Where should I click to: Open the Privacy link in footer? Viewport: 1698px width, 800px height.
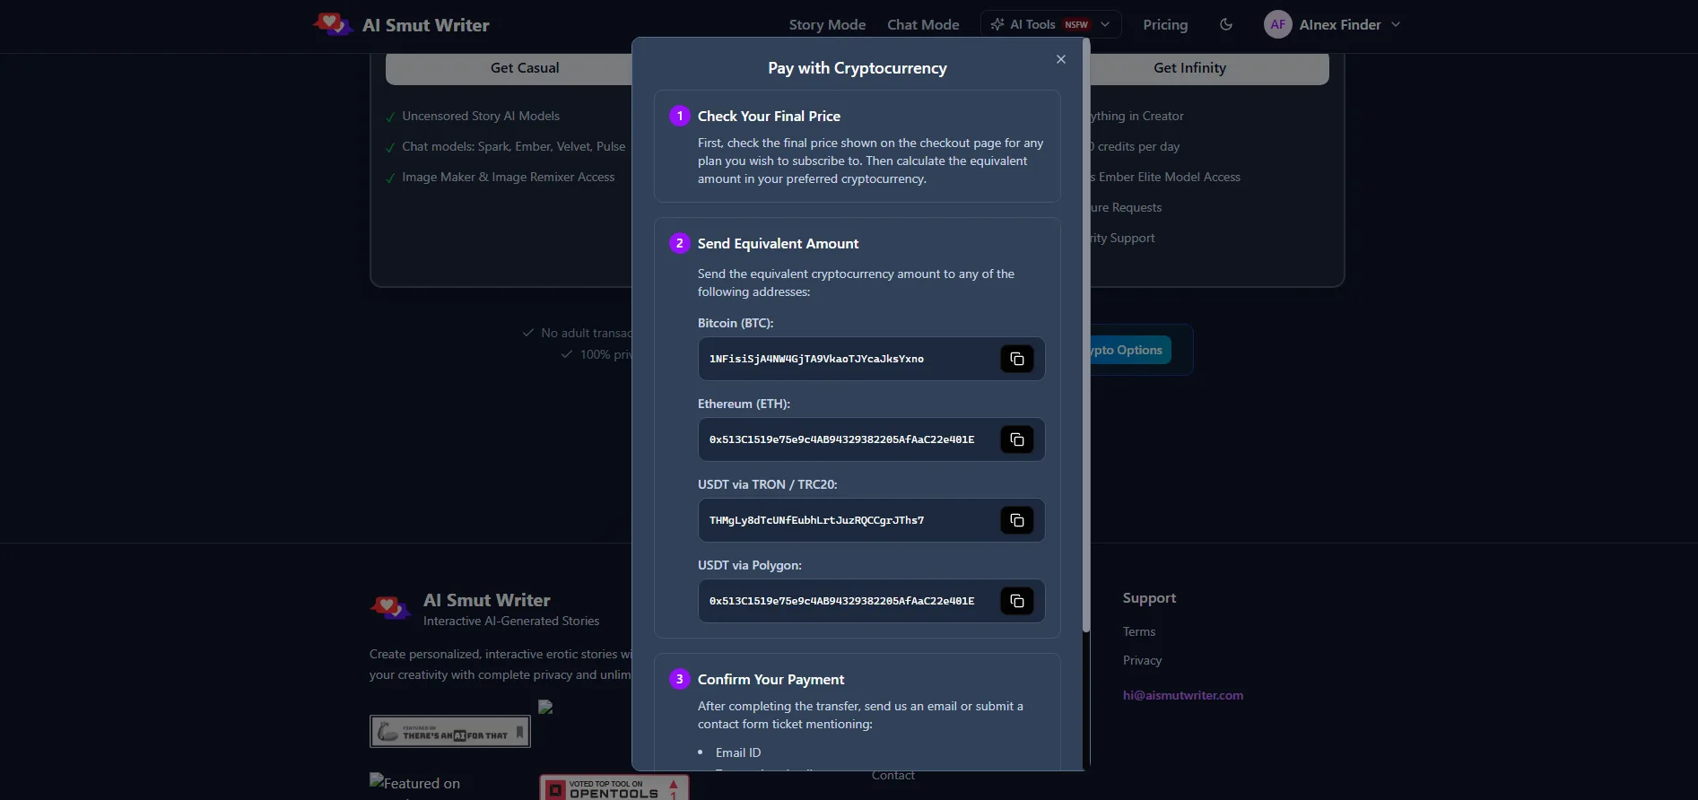pos(1142,660)
